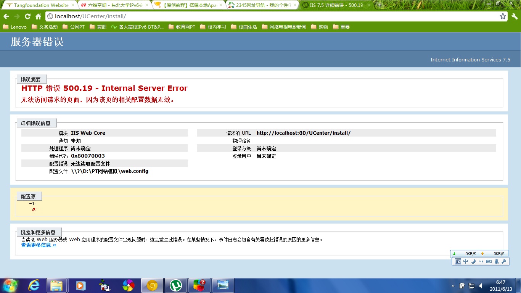The height and width of the screenshot is (293, 521).
Task: Click the power plug tray icon
Action: [462, 286]
